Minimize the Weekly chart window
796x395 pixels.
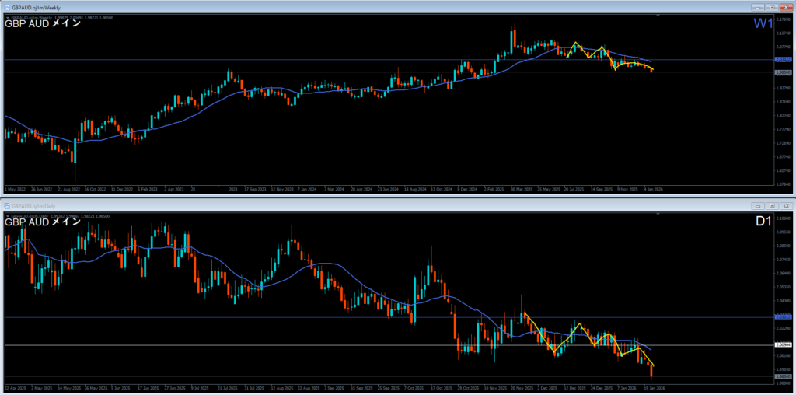[757, 9]
